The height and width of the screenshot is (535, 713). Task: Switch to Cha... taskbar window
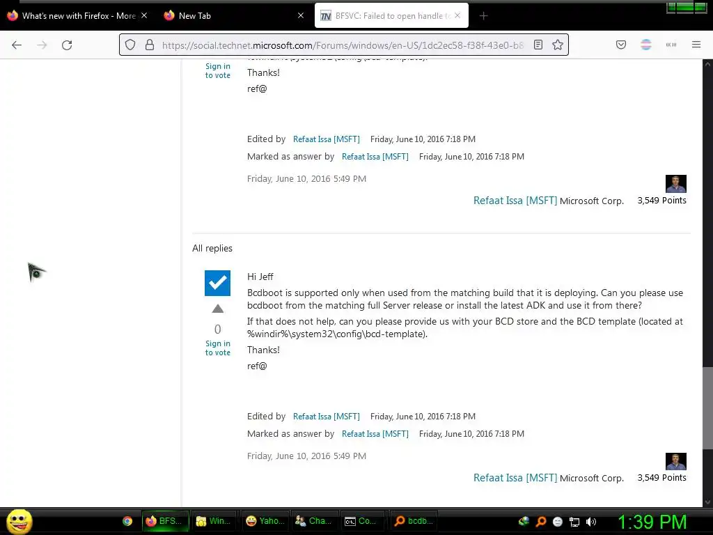point(314,521)
